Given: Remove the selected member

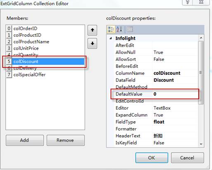Looking at the screenshot, I should [66, 140].
